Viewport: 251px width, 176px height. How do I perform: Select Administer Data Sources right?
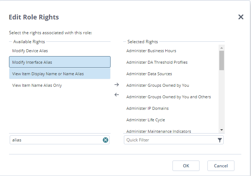click(x=149, y=74)
